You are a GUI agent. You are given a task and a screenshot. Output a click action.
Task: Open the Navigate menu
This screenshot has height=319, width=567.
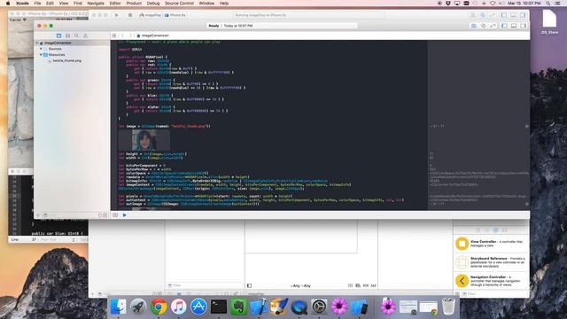[x=96, y=4]
